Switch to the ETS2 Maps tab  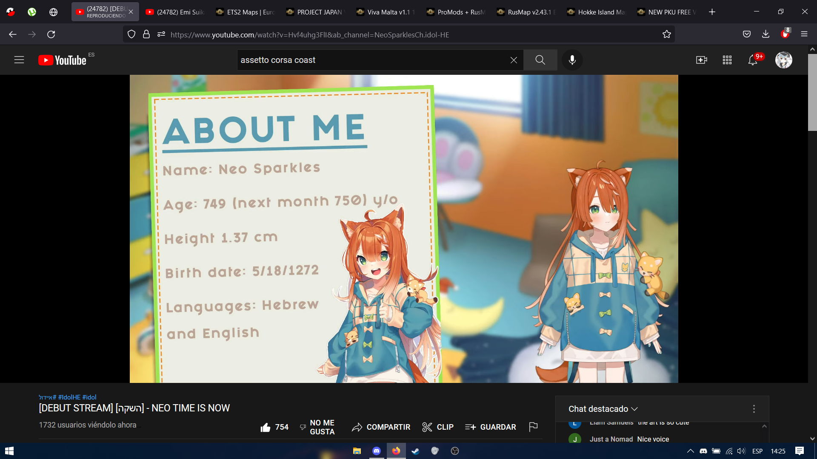click(x=245, y=12)
